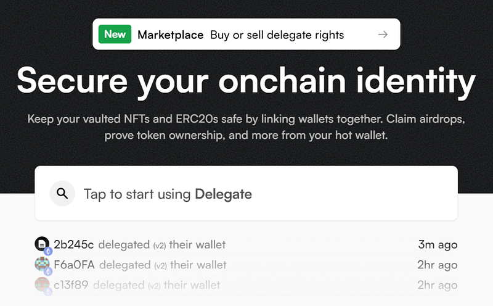Open the Marketplace banner title

click(x=171, y=35)
